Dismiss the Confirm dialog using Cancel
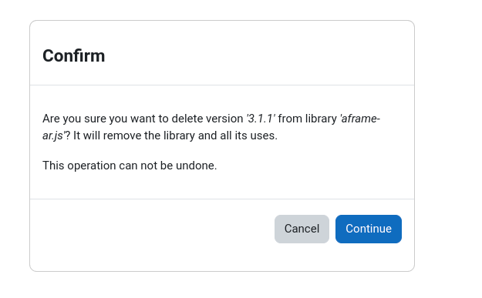Screen dimensions: 482x298 [x=302, y=229]
